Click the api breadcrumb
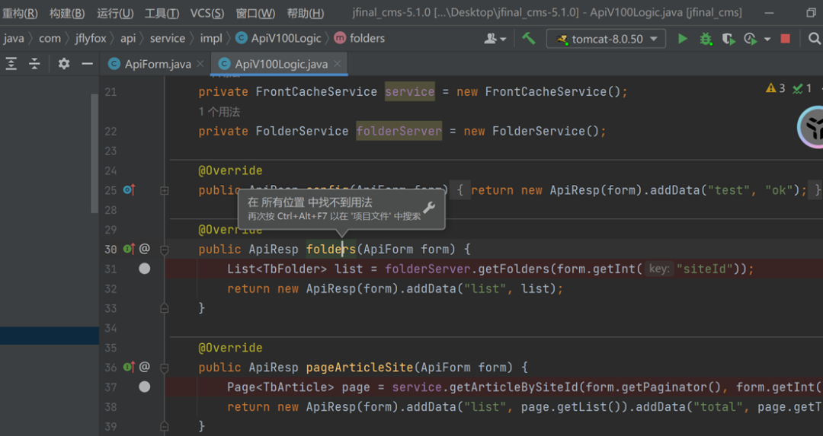 coord(128,38)
